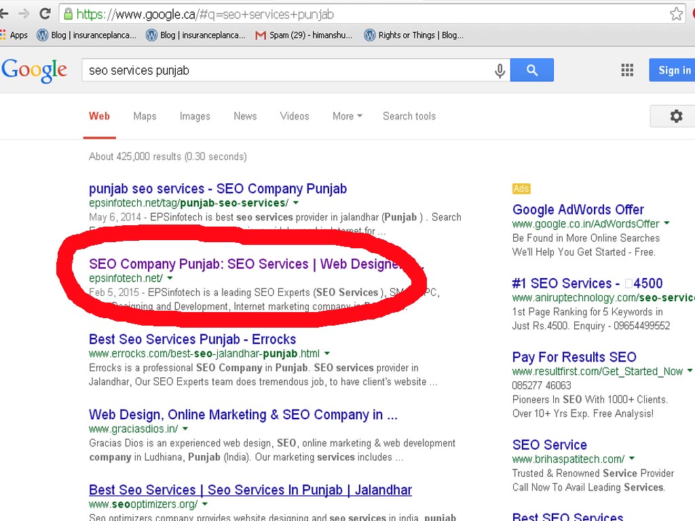This screenshot has height=521, width=695.
Task: Open result punjab seo services - SEO Company Punjab
Action: [218, 189]
